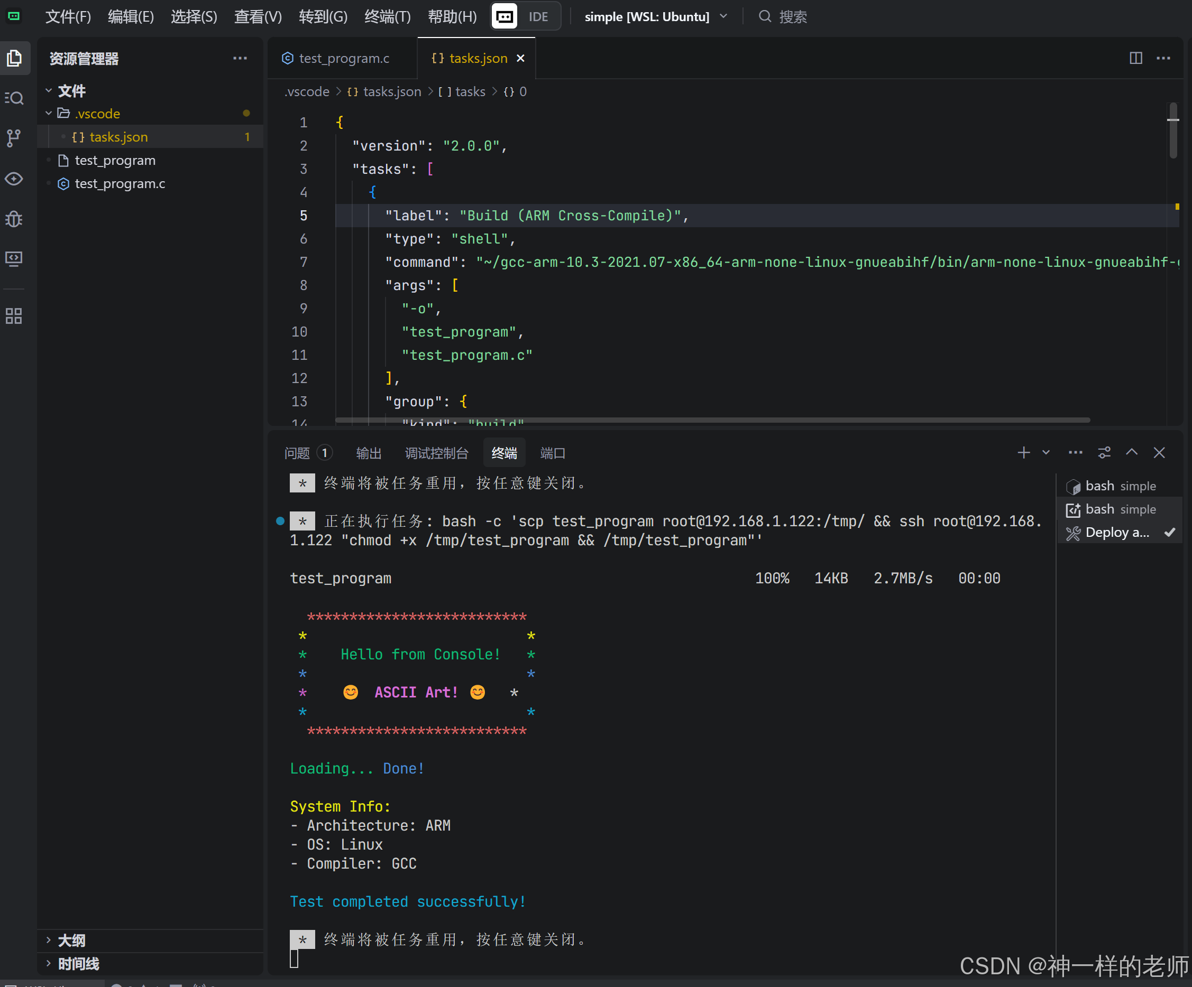Screen dimensions: 1192x987
Task: Select the Deploy task terminal entry
Action: 1116,533
